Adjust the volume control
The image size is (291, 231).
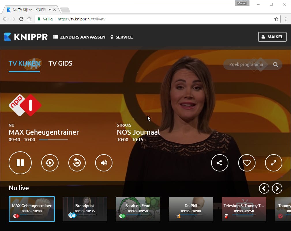point(104,163)
